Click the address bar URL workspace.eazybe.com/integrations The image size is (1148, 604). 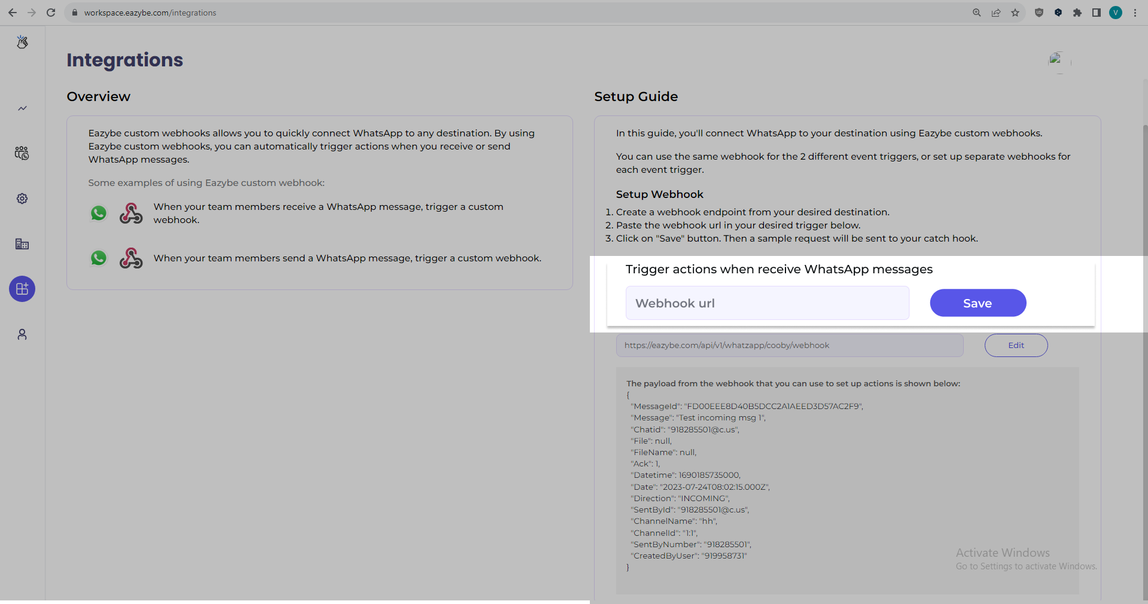[150, 13]
